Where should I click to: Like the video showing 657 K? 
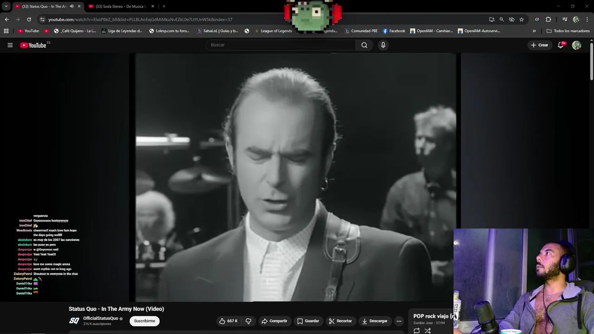click(228, 321)
